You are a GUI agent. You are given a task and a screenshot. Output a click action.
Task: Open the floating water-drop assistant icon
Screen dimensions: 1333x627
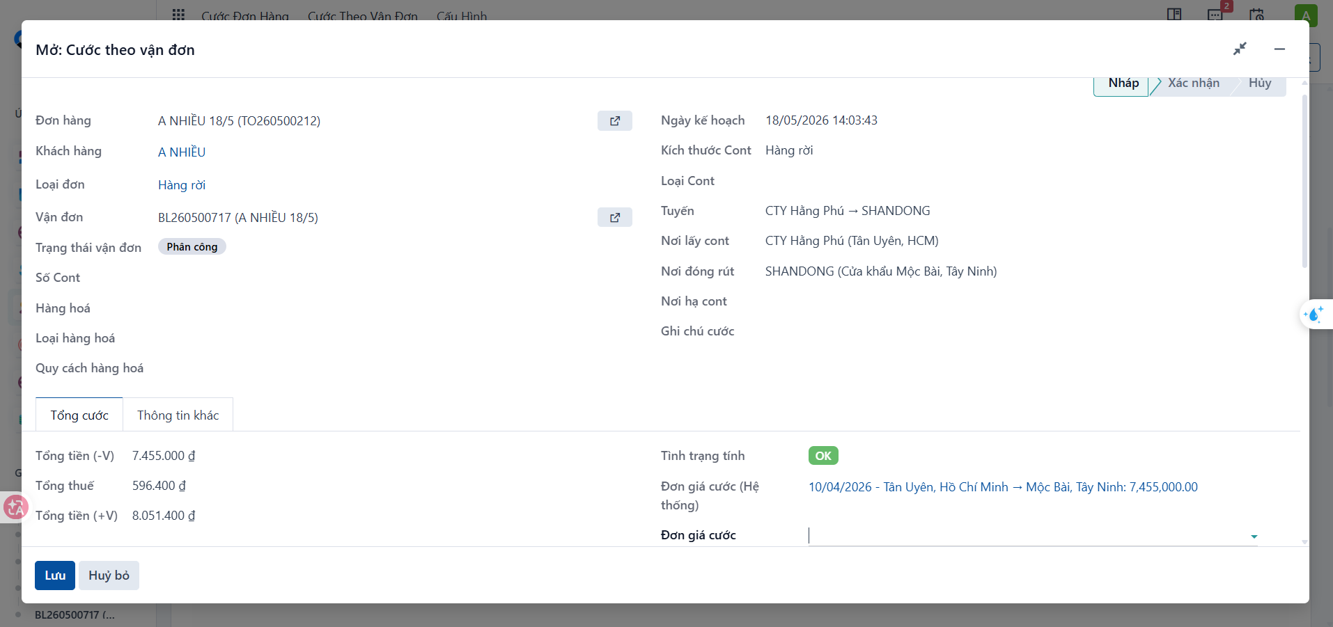(1314, 315)
